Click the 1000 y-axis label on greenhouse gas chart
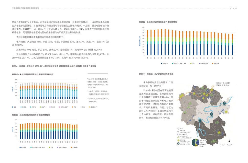 tap(143, 27)
